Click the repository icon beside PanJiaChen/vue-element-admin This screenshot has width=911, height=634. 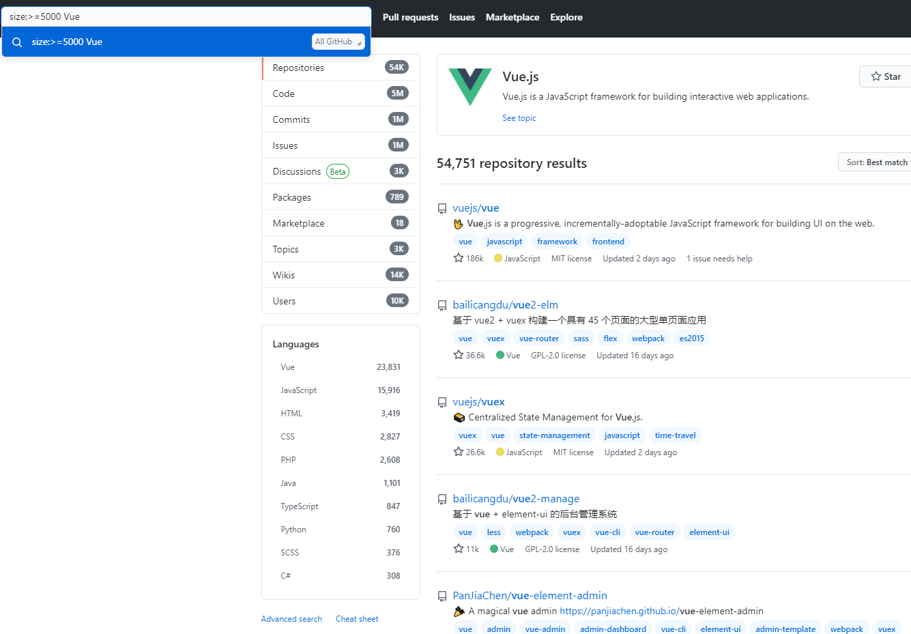point(442,596)
